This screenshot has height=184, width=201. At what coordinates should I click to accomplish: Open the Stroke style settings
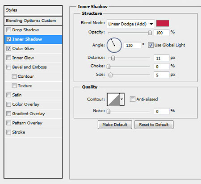coord(33,132)
